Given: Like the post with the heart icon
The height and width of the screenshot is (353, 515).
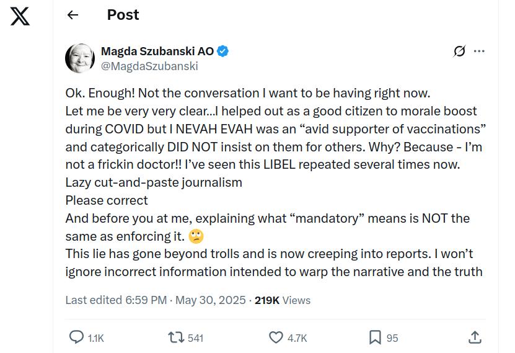Looking at the screenshot, I should 276,337.
